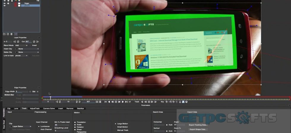The width and height of the screenshot is (291, 133).
Task: Click the align surface expand icon
Action: click(16, 34)
